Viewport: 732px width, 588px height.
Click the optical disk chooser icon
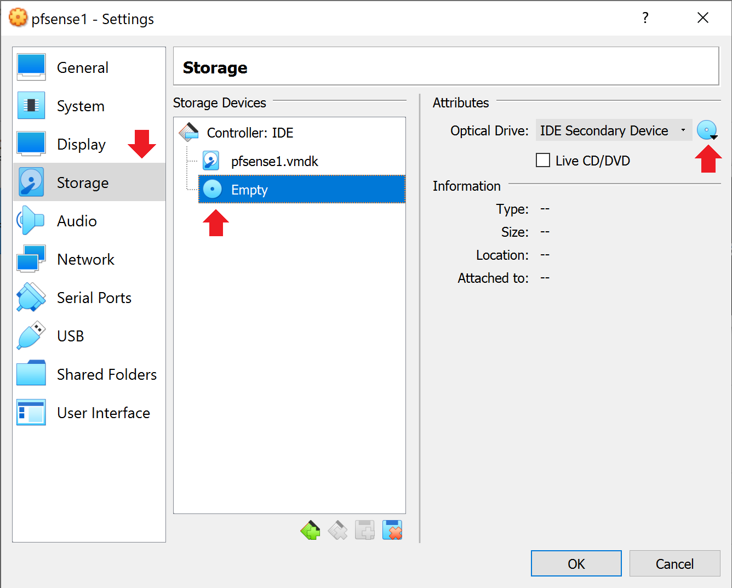click(x=707, y=130)
